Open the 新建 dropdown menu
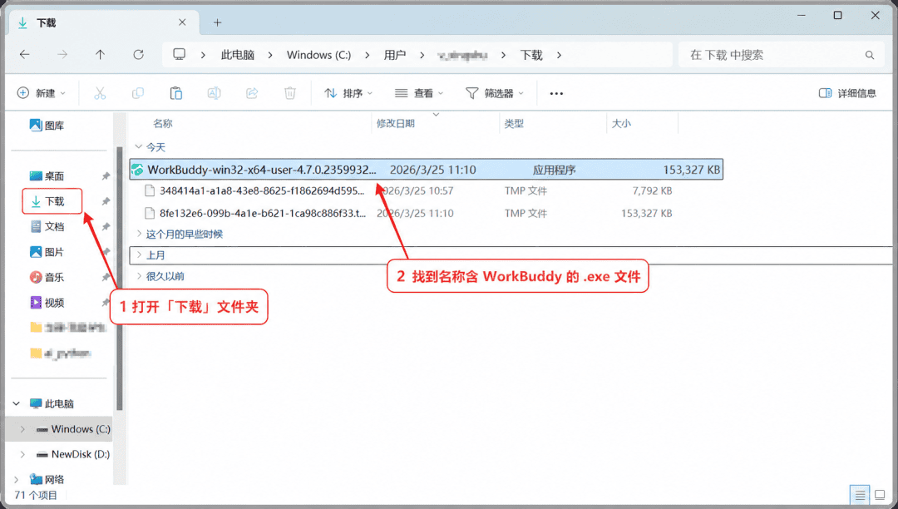Screen dimensions: 898x509 click(42, 93)
